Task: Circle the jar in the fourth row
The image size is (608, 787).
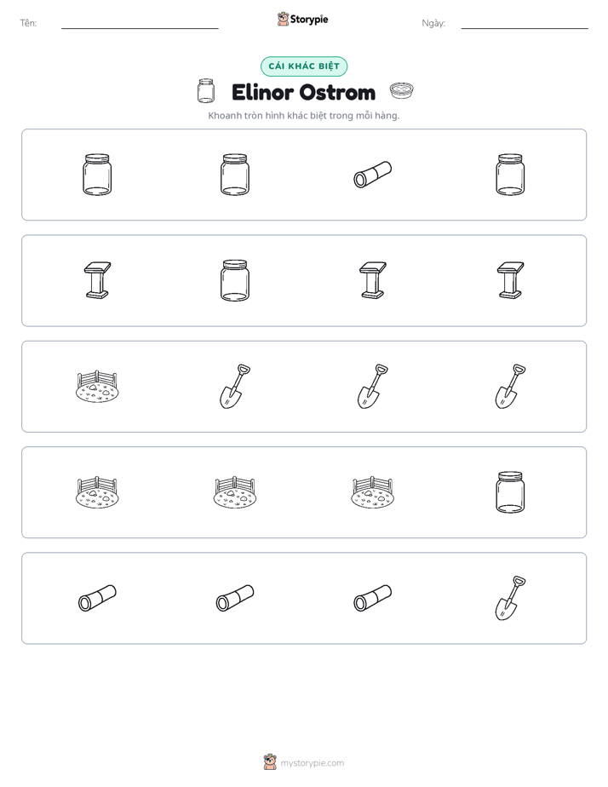Action: [510, 492]
